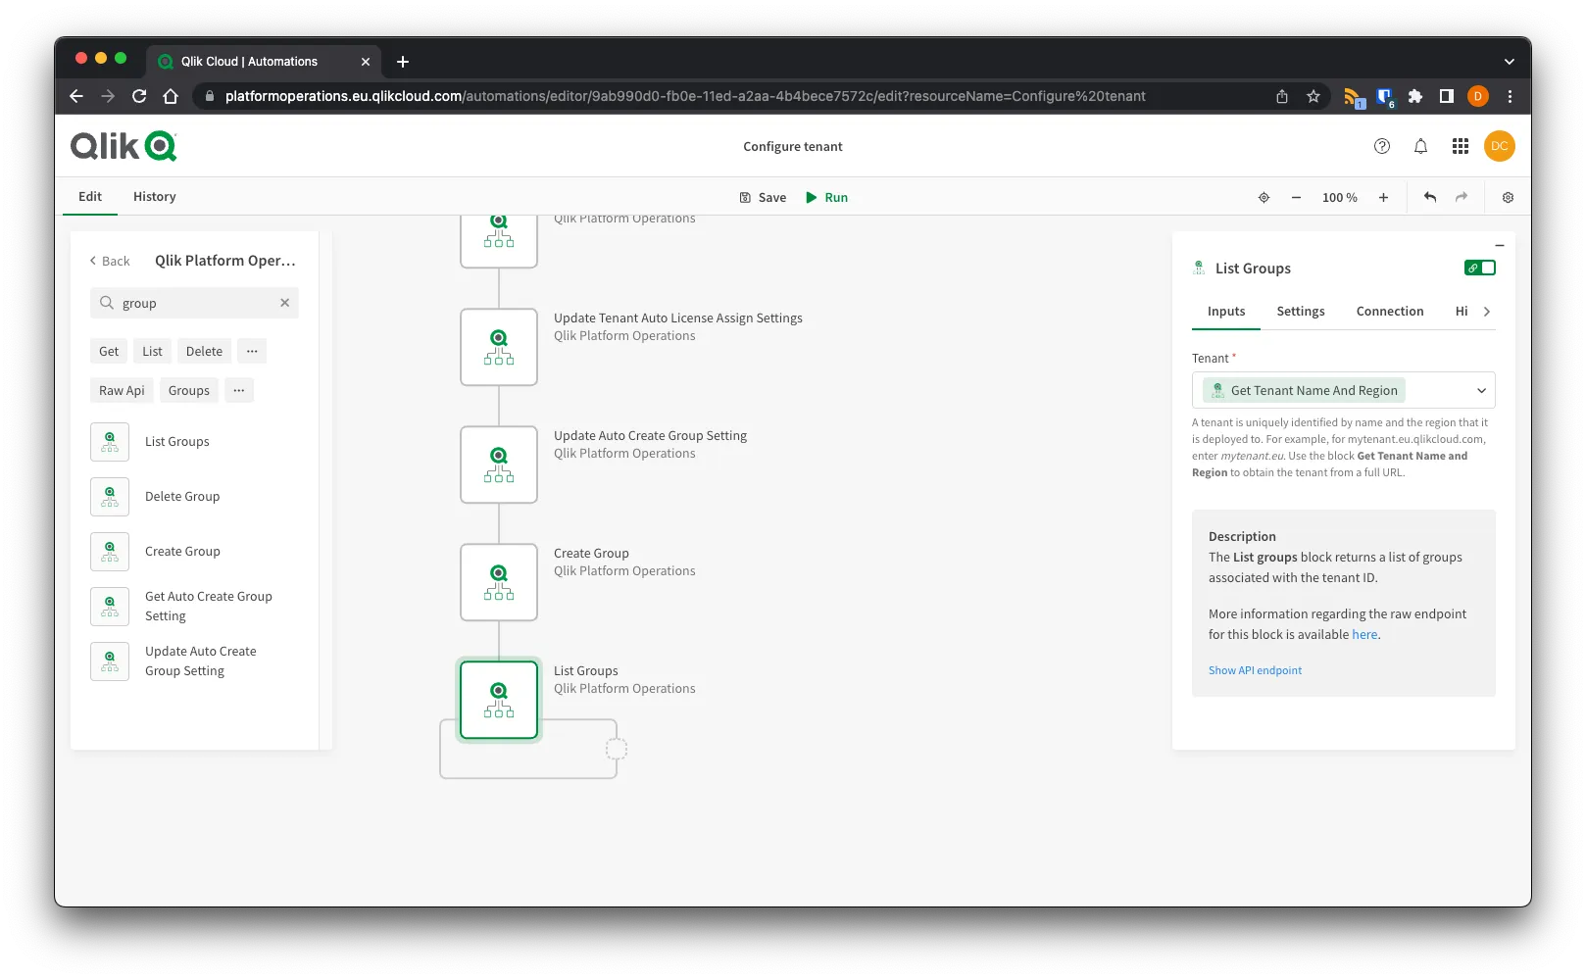The height and width of the screenshot is (979, 1586).
Task: Show more filter tags after Delete
Action: [252, 351]
